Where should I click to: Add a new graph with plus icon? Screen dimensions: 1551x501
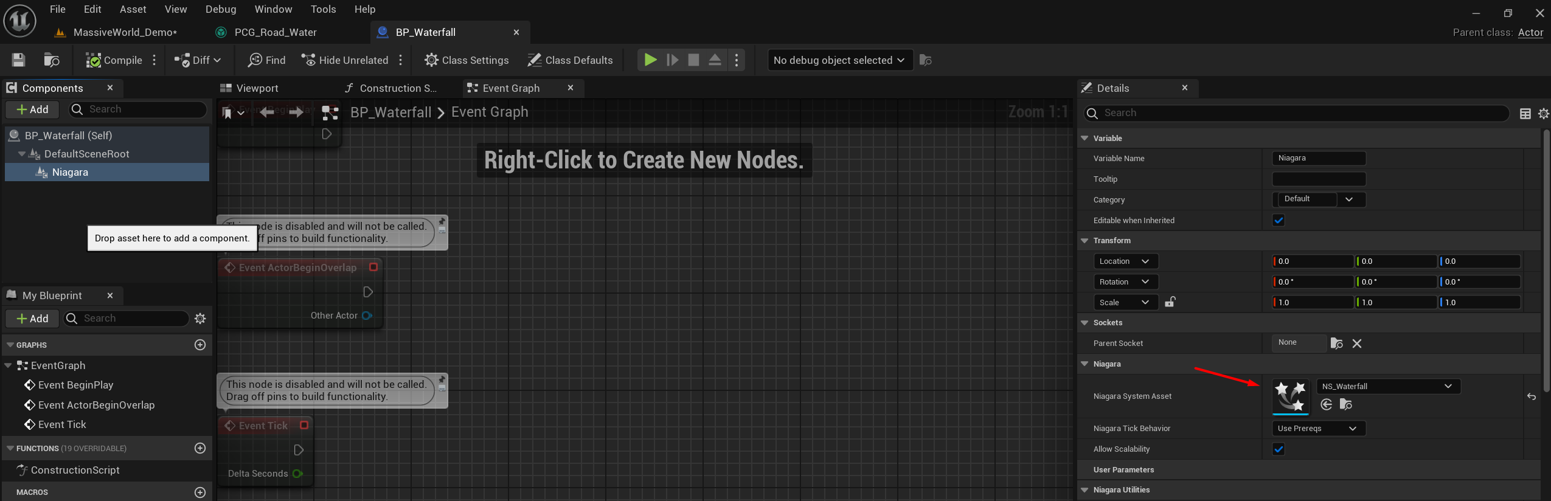[200, 345]
